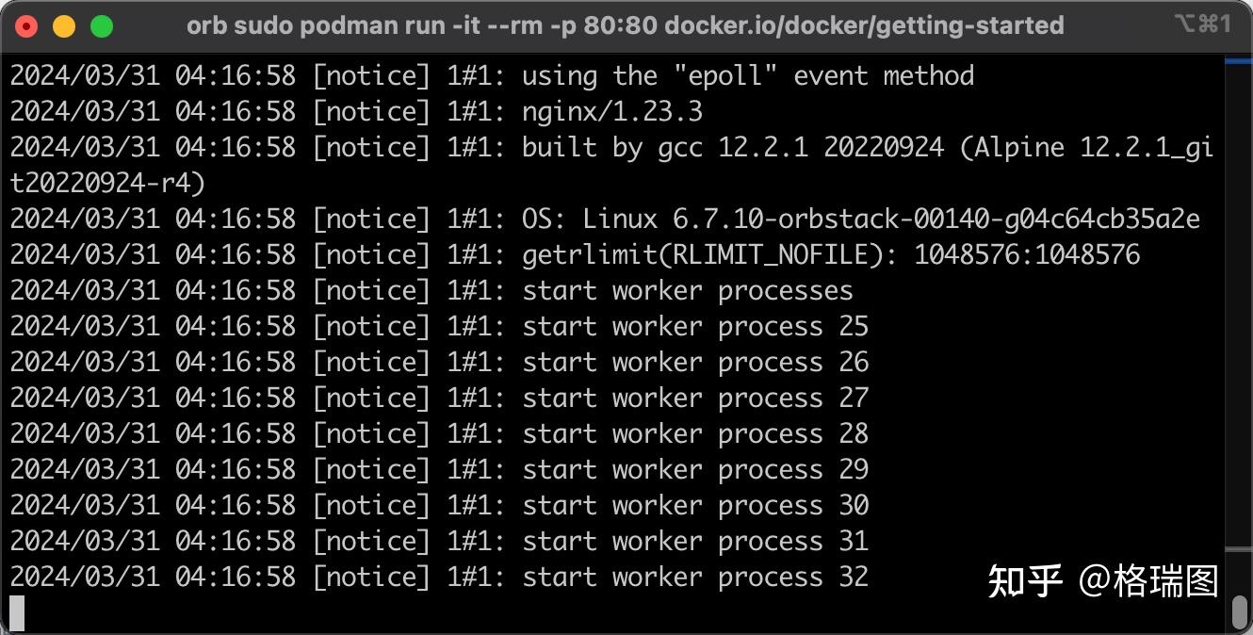
Task: Click the yellow minimize traffic-light button
Action: click(x=63, y=24)
